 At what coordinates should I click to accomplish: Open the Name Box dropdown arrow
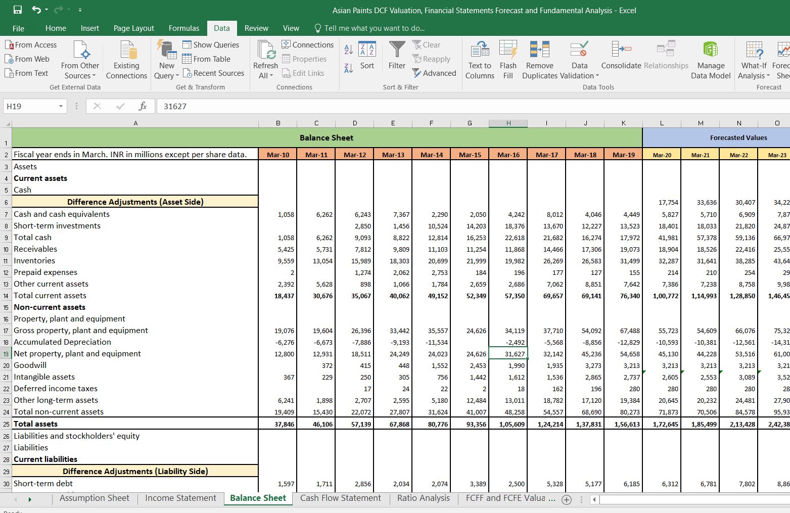(x=61, y=106)
